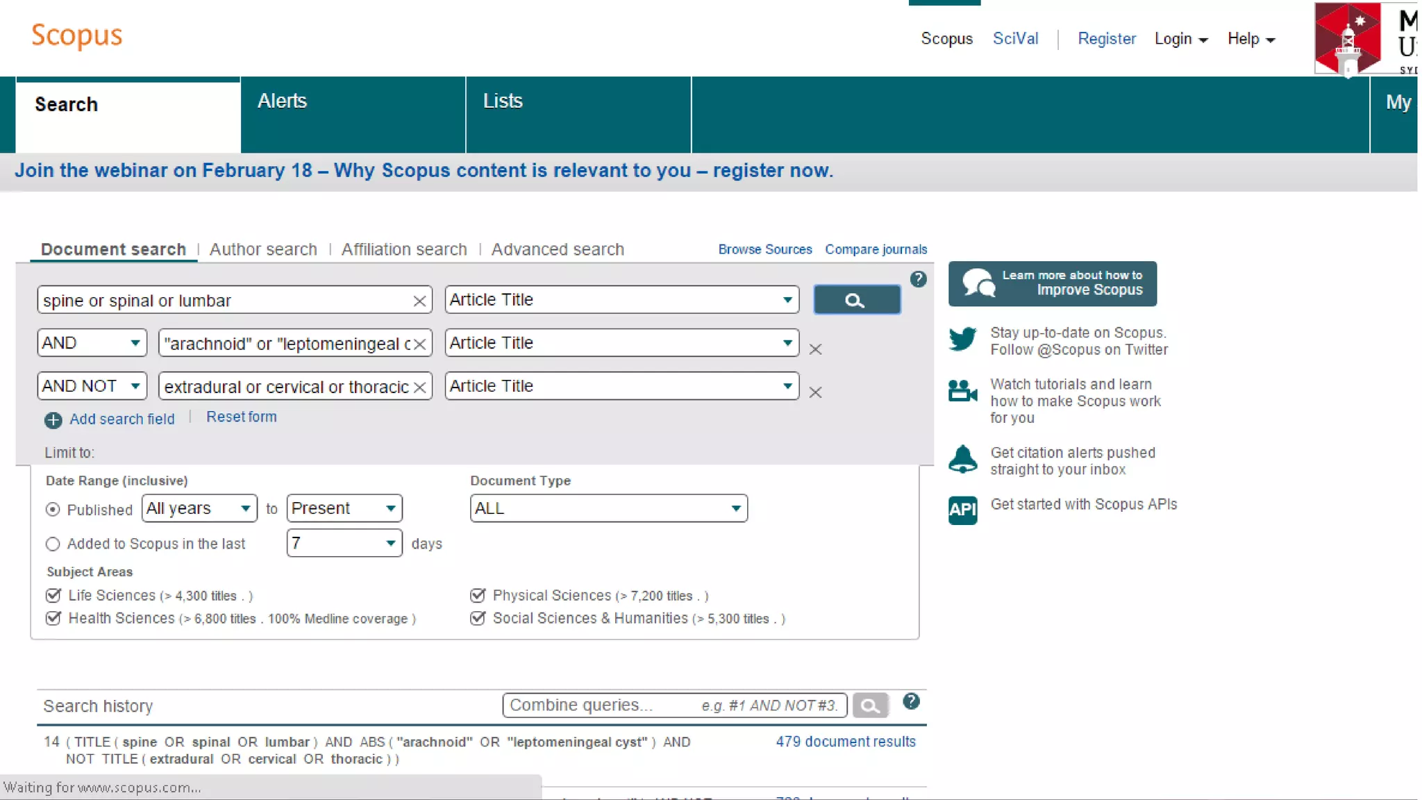The height and width of the screenshot is (800, 1422).
Task: Click the API icon
Action: click(x=962, y=510)
